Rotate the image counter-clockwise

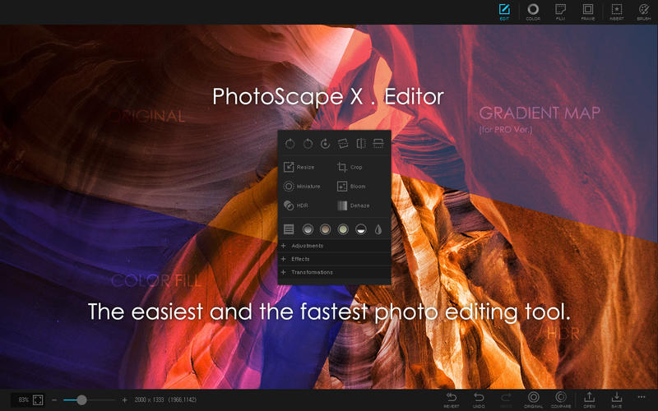click(290, 144)
